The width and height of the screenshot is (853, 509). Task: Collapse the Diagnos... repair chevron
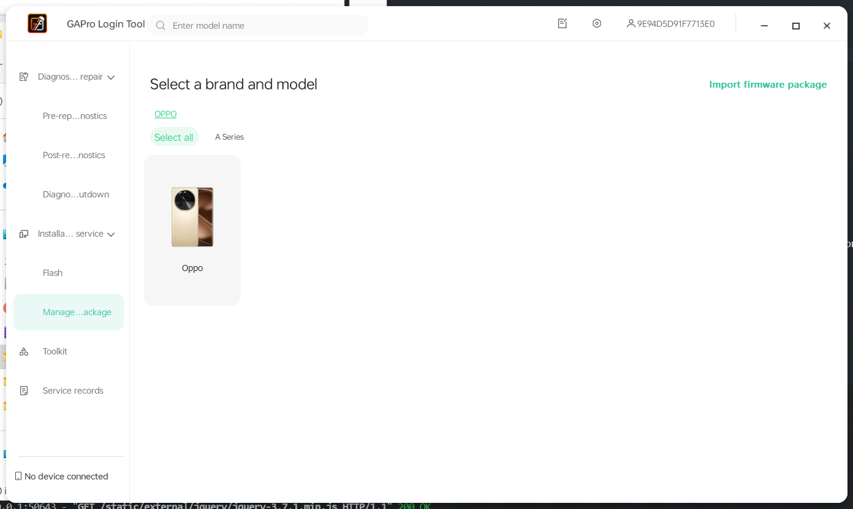tap(111, 77)
